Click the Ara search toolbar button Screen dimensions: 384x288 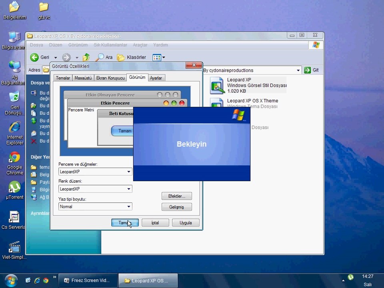[104, 57]
